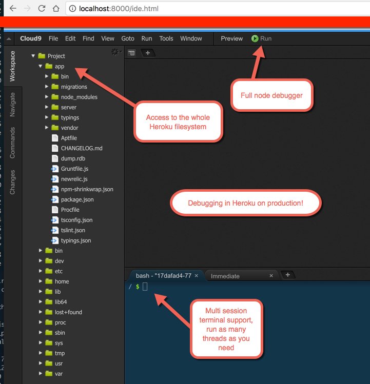Screen dimensions: 370x384
Task: Open the Run menu in menu bar
Action: [147, 38]
